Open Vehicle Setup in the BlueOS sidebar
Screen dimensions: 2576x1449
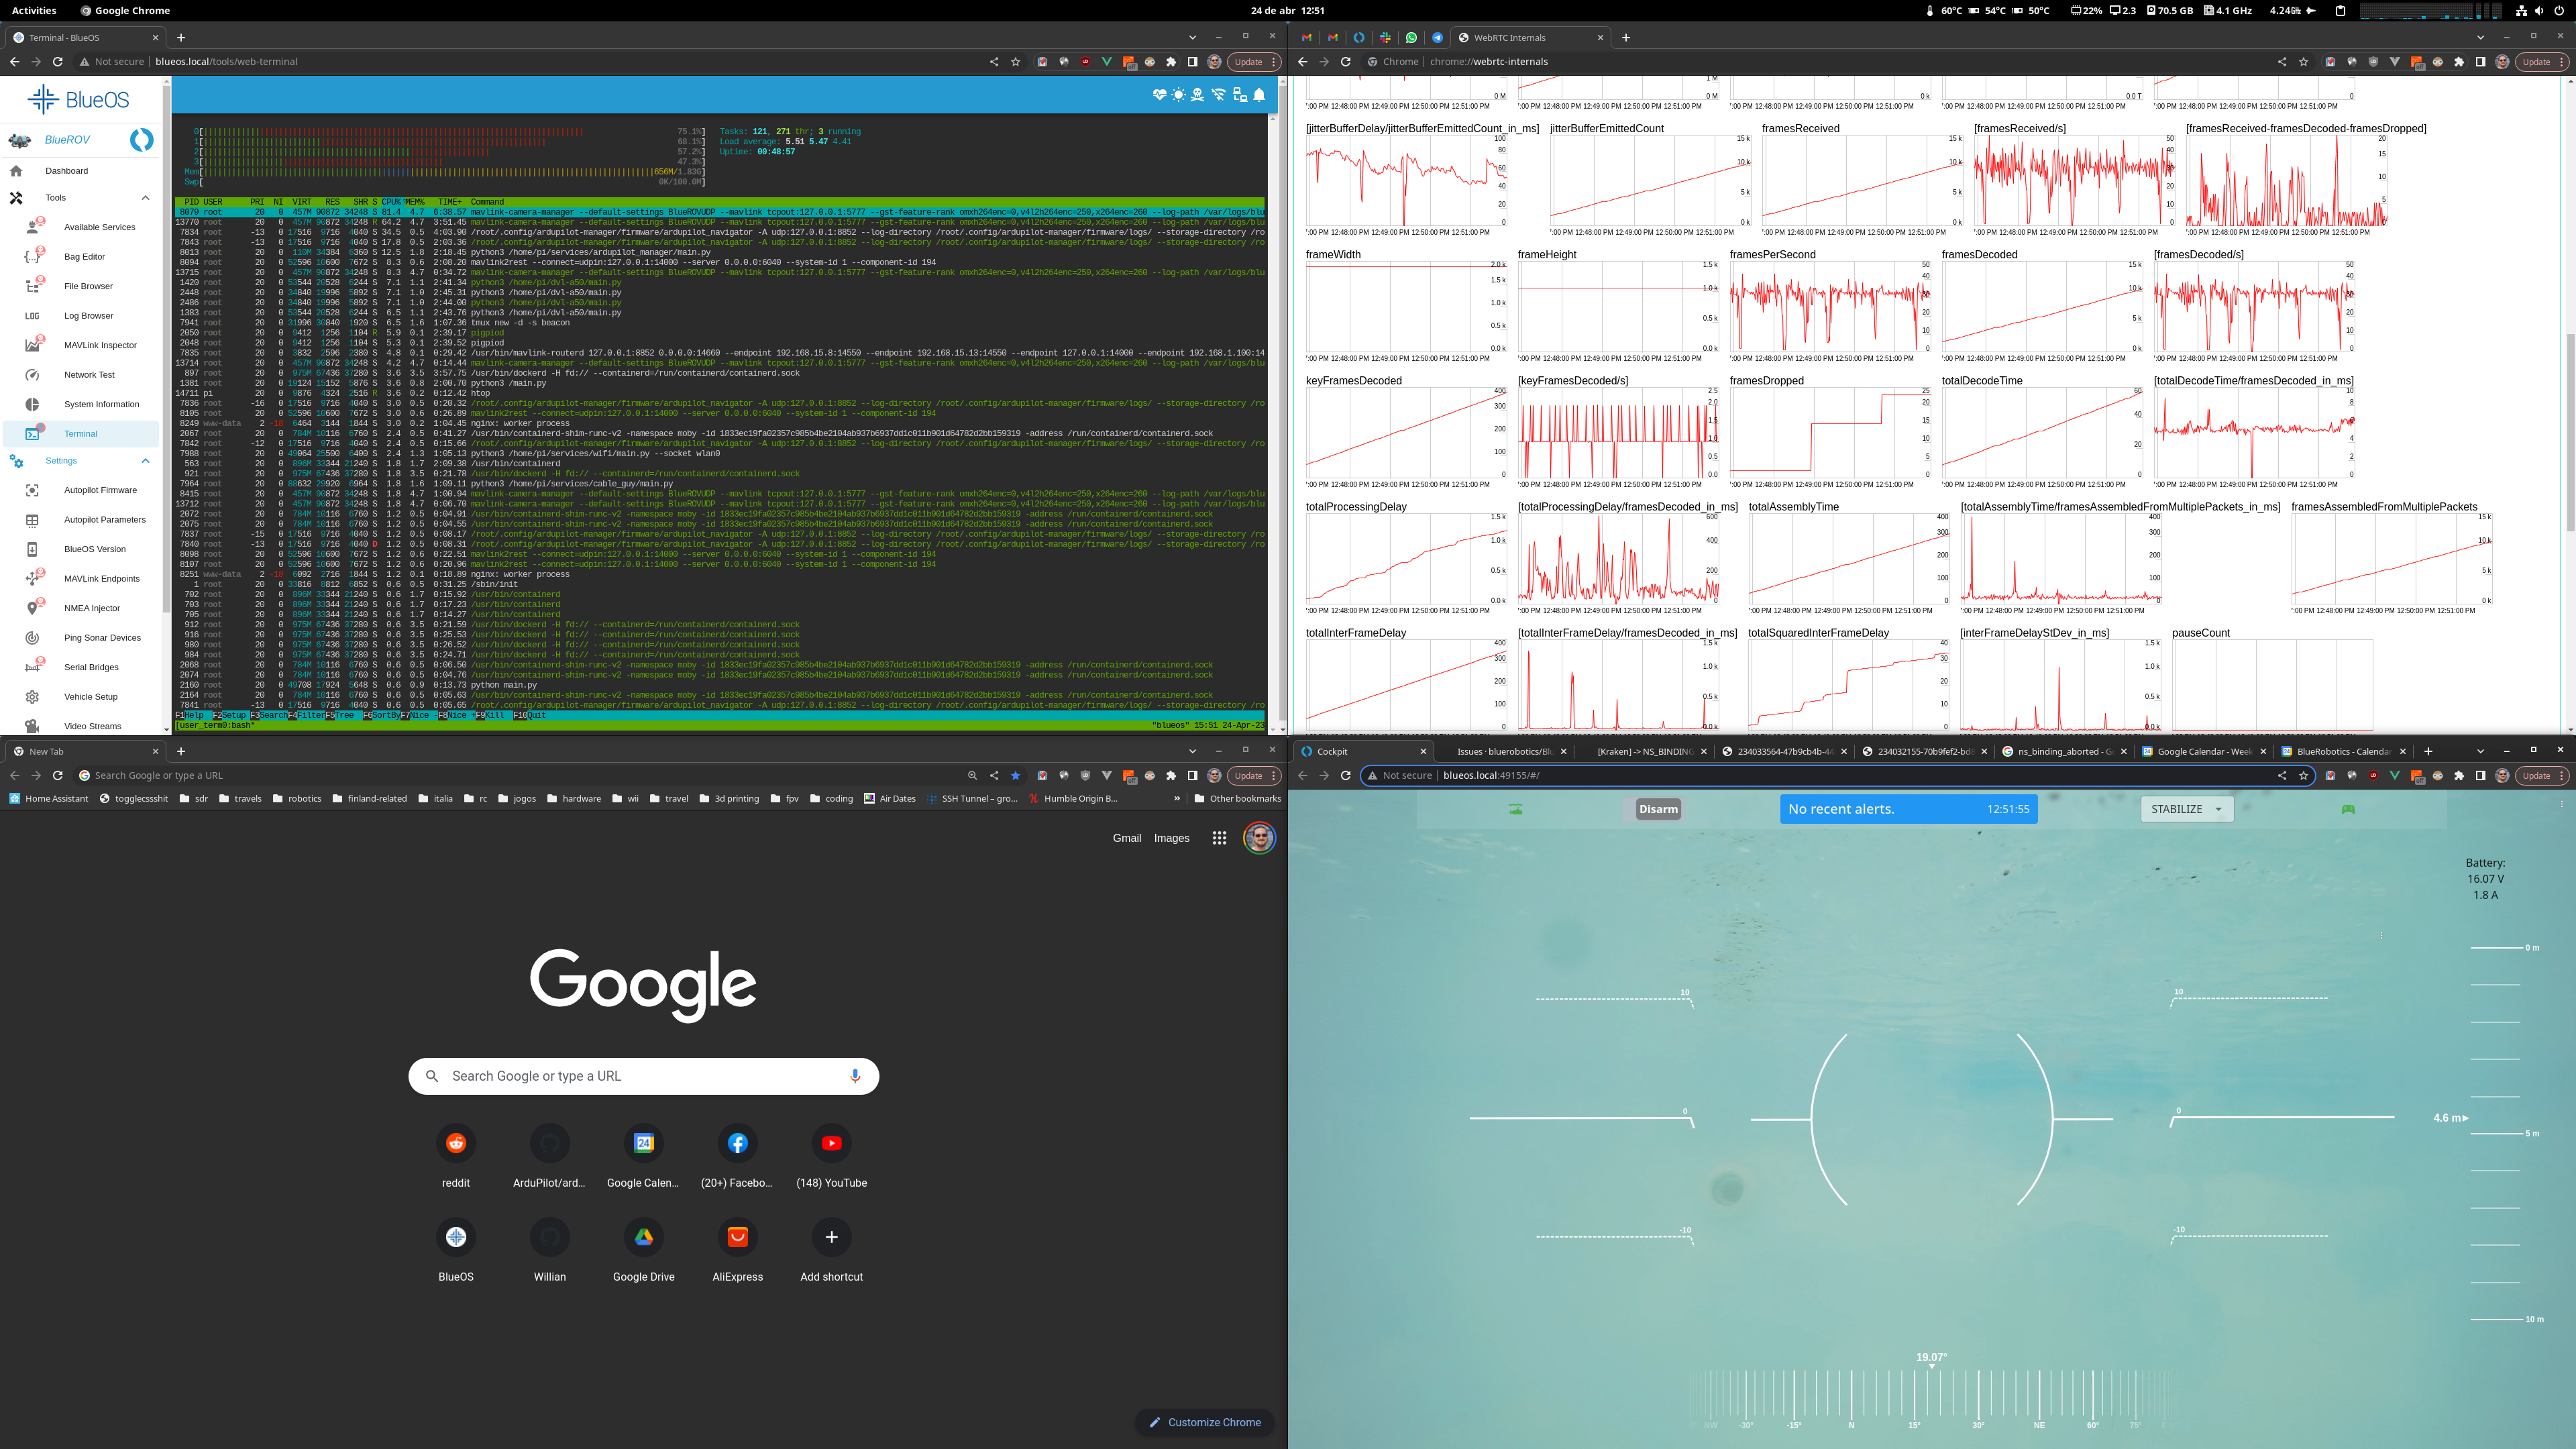(91, 696)
